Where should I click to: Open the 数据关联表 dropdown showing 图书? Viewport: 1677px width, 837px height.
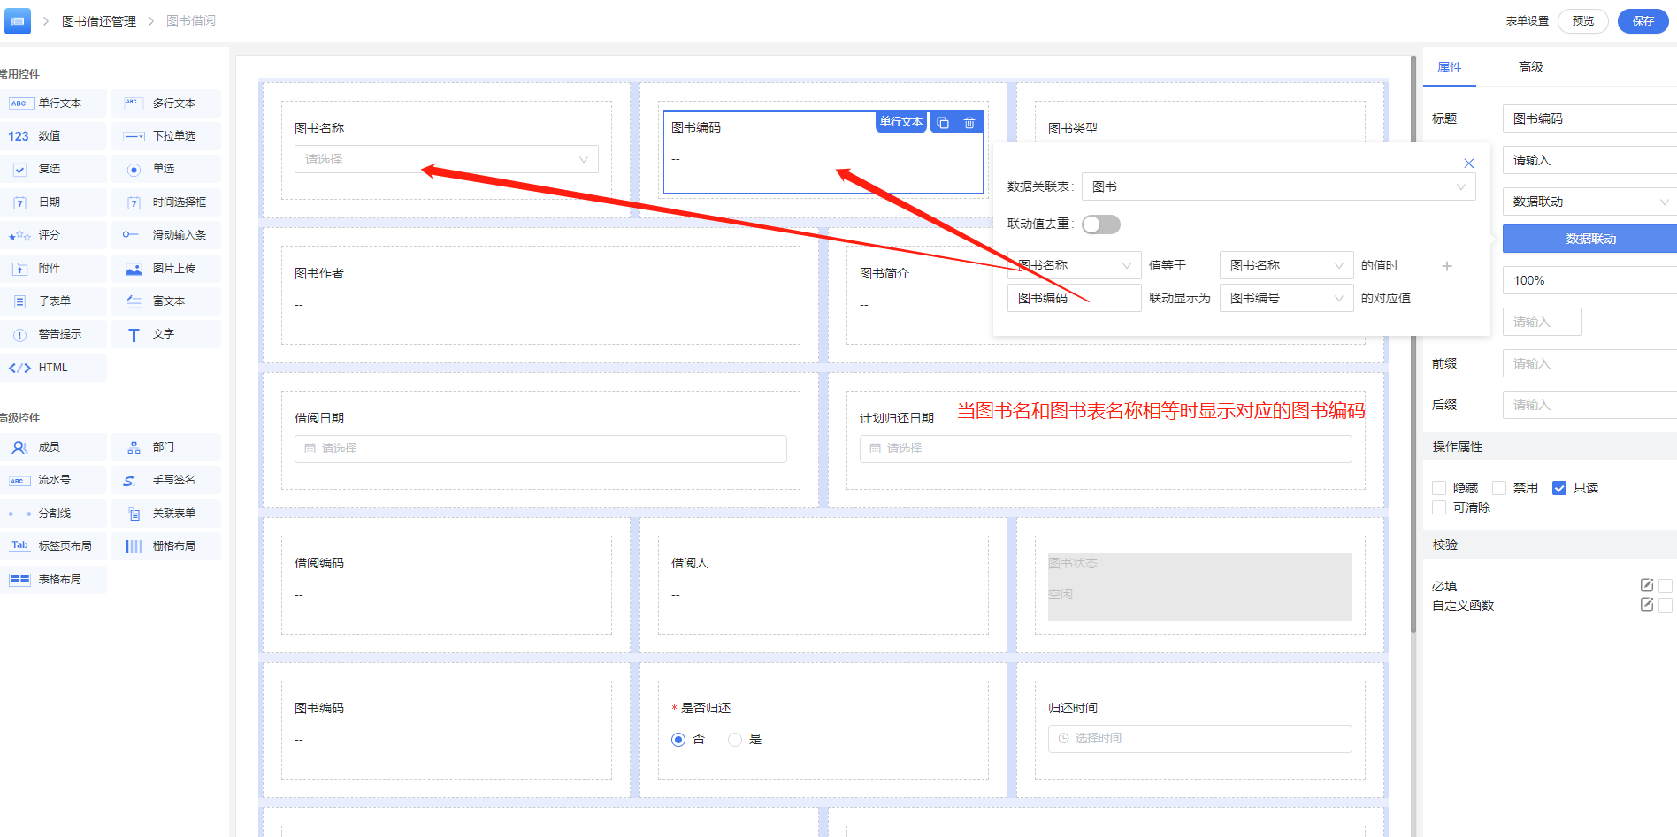[1278, 186]
